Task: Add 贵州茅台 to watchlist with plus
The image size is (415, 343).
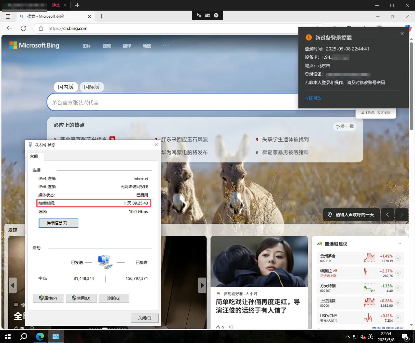Action: pos(398,258)
